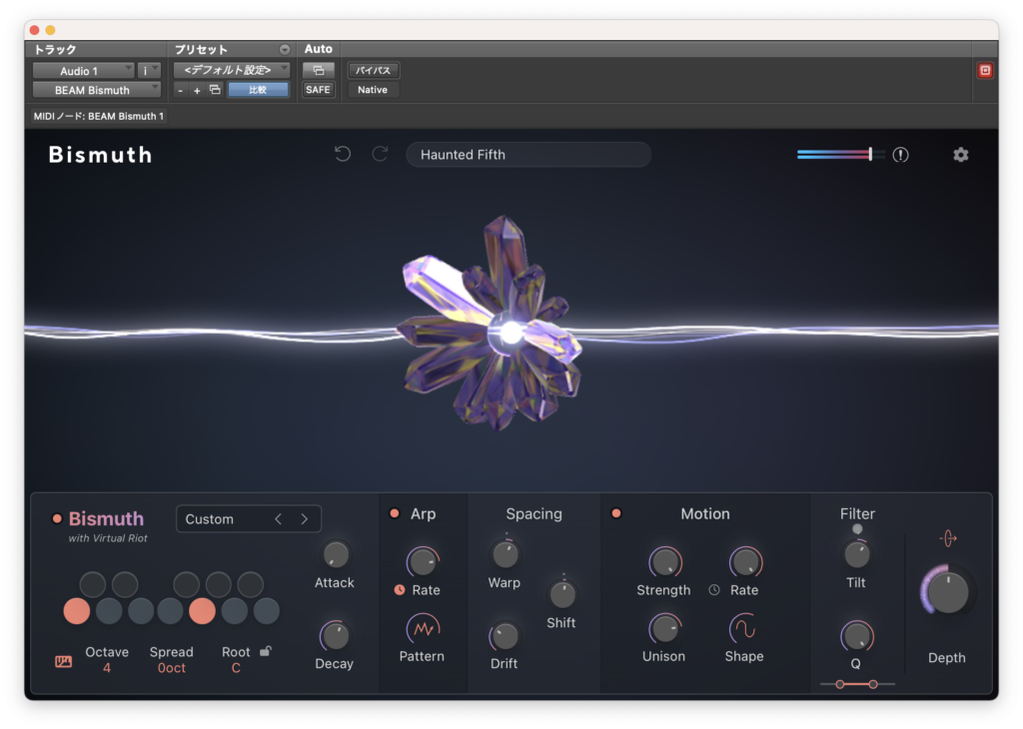This screenshot has height=729, width=1023.
Task: Click the Auto header label
Action: 319,49
